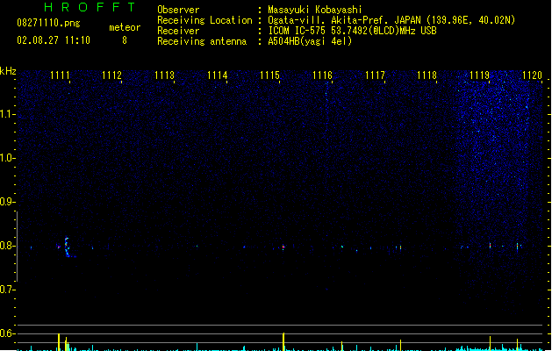Click the Observer label
The height and width of the screenshot is (351, 552).
tap(178, 10)
